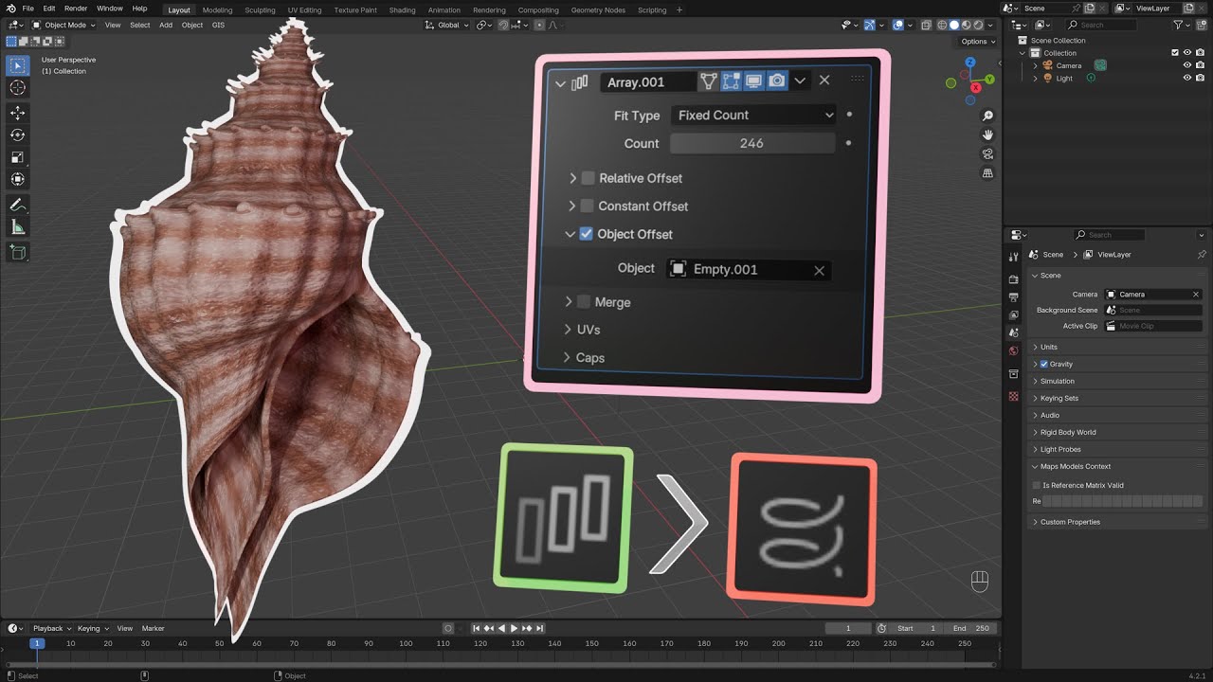The image size is (1213, 682).
Task: Select the Measure tool
Action: pyautogui.click(x=17, y=227)
